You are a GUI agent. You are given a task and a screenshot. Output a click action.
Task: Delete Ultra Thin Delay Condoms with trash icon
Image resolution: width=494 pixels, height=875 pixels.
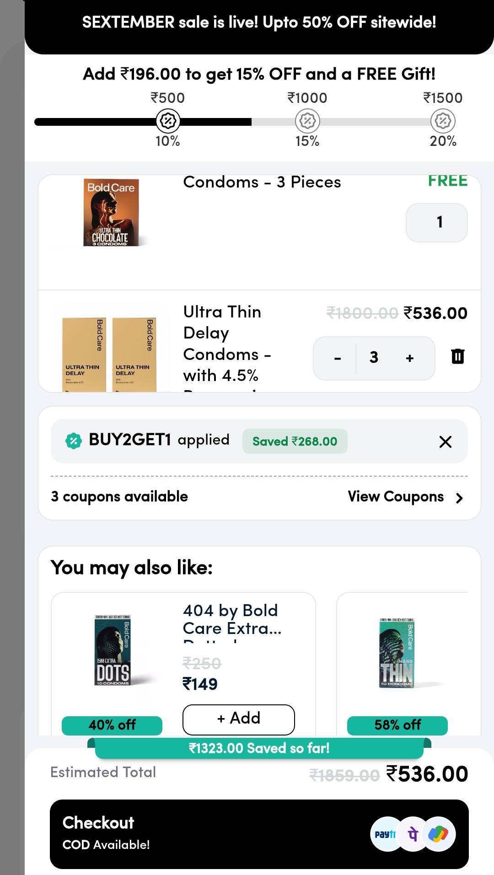pyautogui.click(x=457, y=356)
